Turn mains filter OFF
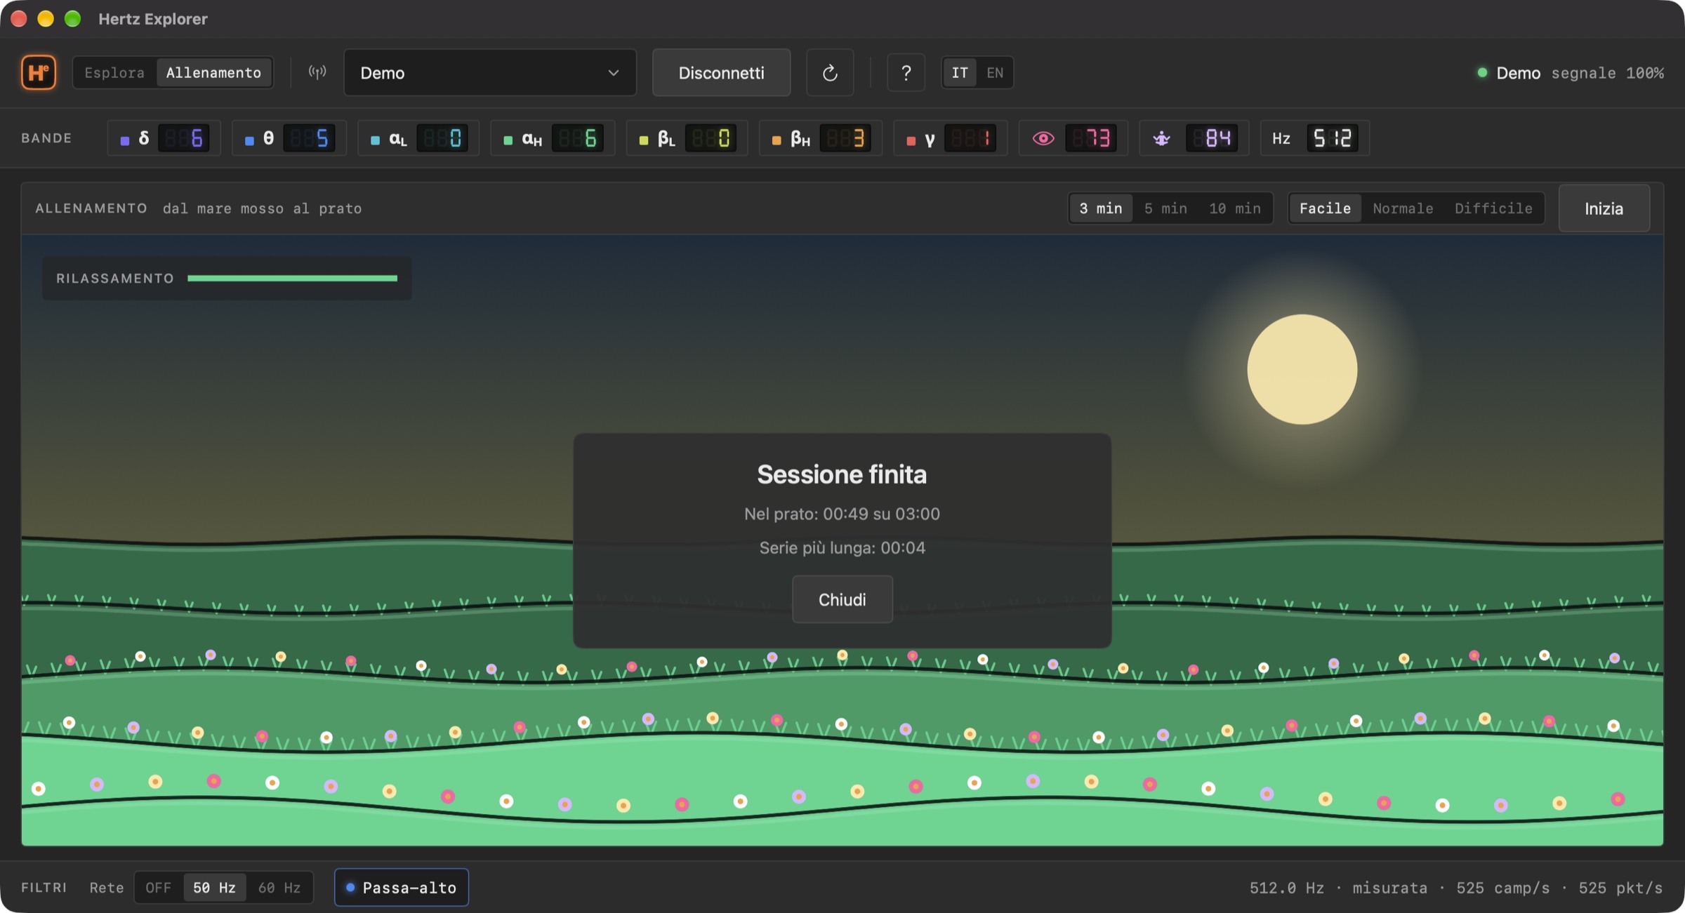 pos(159,888)
